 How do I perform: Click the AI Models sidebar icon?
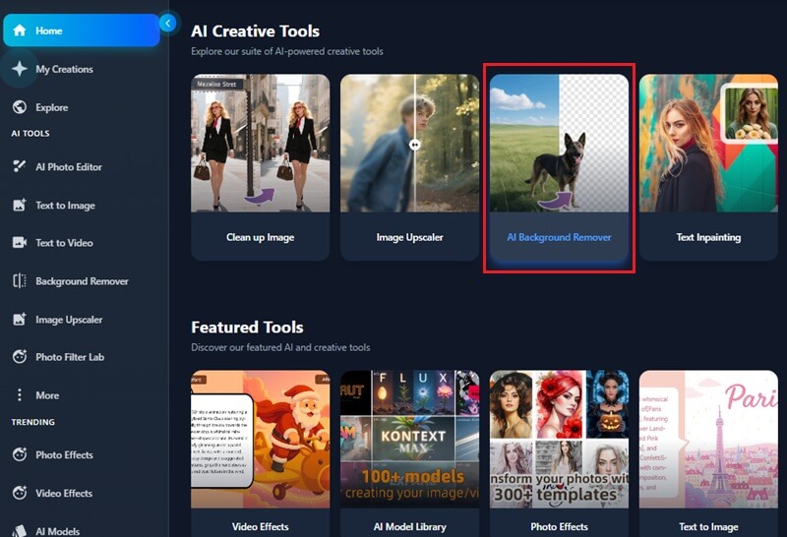point(20,531)
